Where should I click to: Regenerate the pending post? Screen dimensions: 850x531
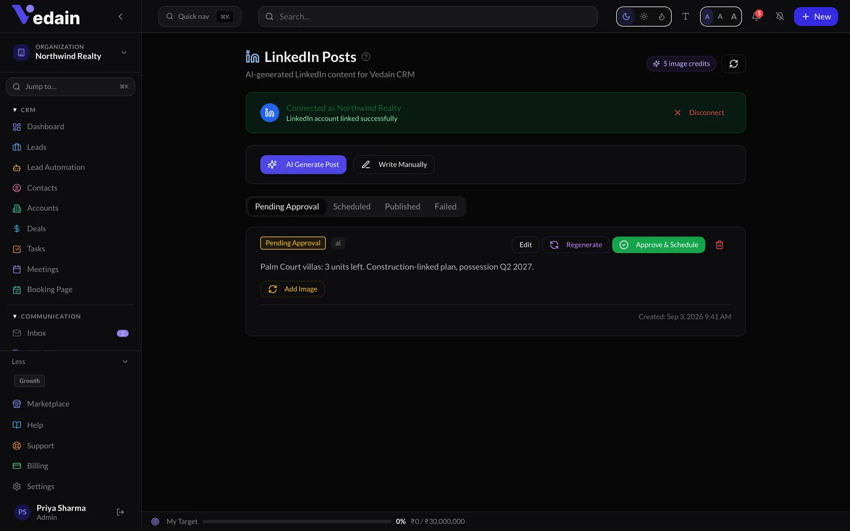point(576,245)
